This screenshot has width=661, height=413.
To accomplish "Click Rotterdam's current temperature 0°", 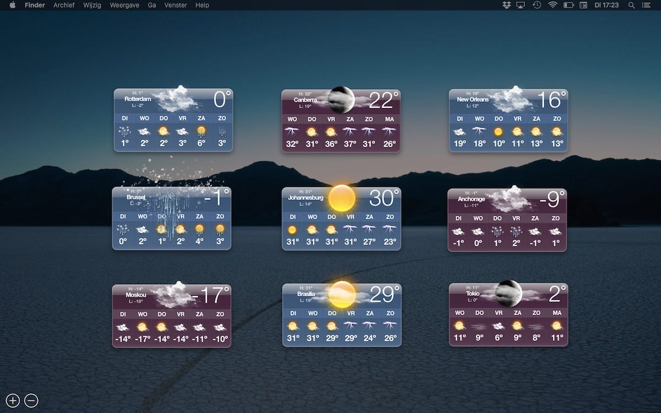I will 221,100.
